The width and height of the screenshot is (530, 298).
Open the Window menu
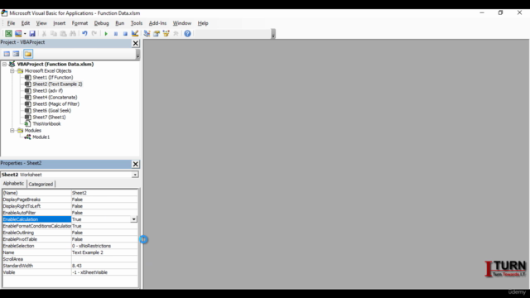[182, 23]
